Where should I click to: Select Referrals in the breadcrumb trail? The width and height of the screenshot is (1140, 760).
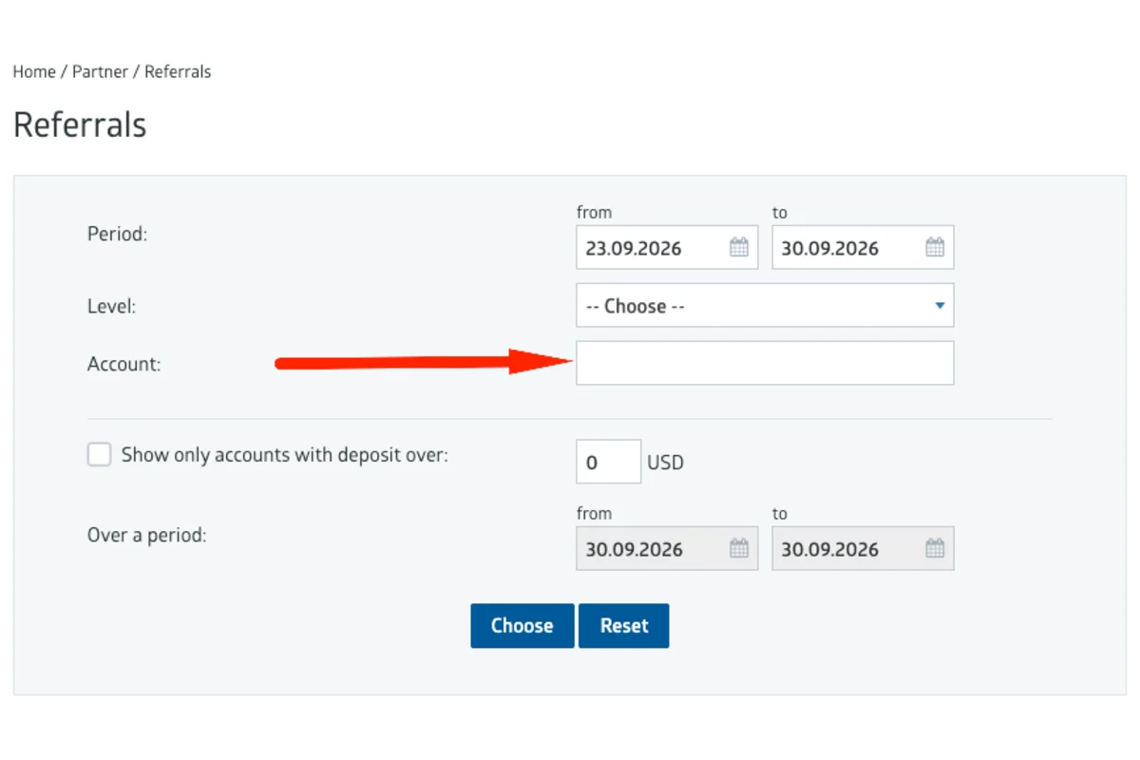click(x=178, y=71)
